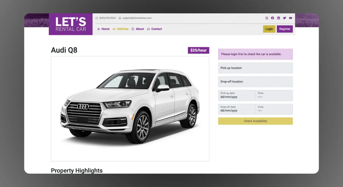Open the Instagram social icon
The height and width of the screenshot is (187, 343).
[x=267, y=18]
